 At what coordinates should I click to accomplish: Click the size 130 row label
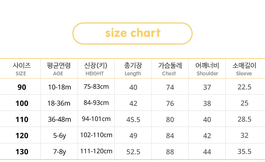pos(22,151)
